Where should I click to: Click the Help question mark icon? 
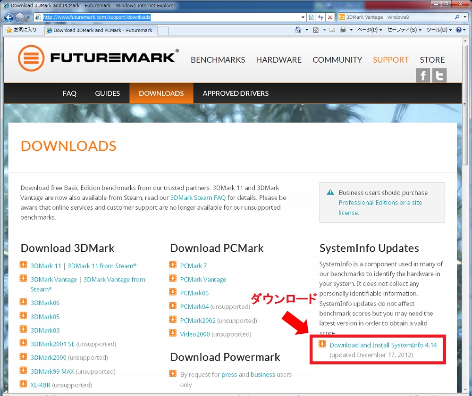pyautogui.click(x=458, y=30)
